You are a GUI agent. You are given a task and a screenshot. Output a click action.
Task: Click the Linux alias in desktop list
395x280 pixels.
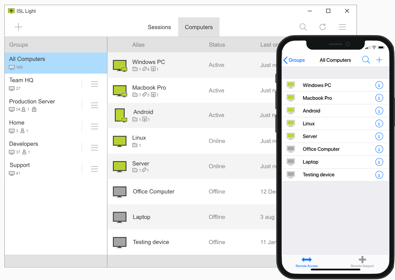pyautogui.click(x=139, y=138)
